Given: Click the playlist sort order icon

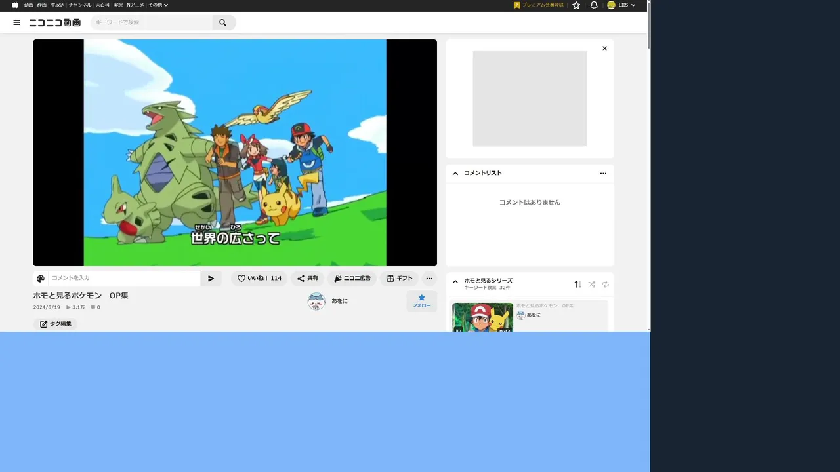Looking at the screenshot, I should 577,284.
